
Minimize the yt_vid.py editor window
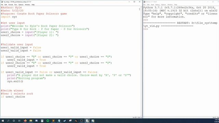click(129, 2)
